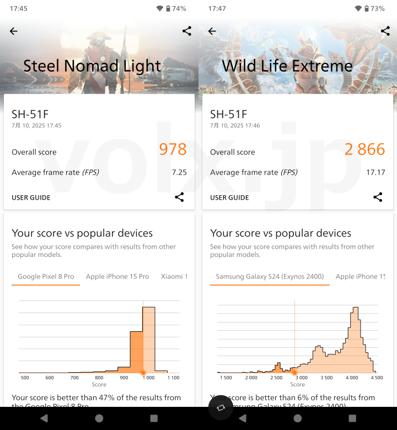Switch to Apple iPhone 15 Pro tab

click(x=117, y=277)
